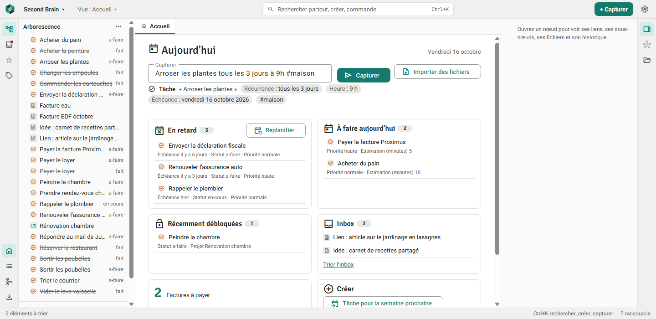The height and width of the screenshot is (319, 656).
Task: Check off Envoyer la déclaration fiscale task
Action: [161, 145]
